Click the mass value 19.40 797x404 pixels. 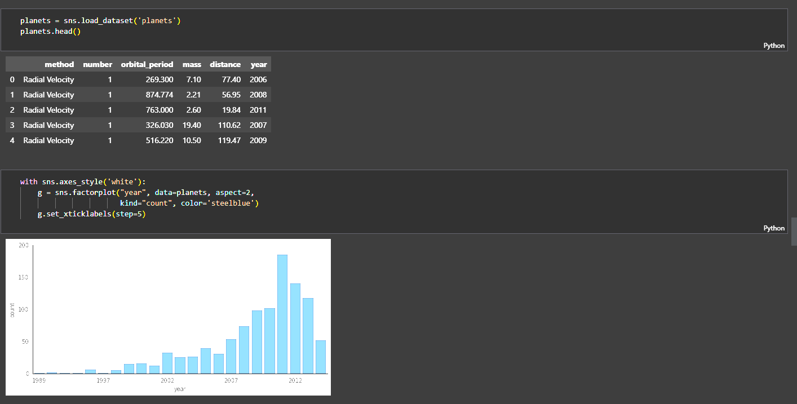pyautogui.click(x=192, y=125)
